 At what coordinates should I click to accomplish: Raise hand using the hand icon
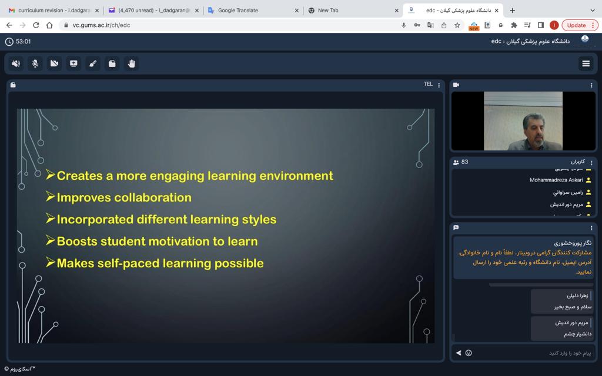click(132, 63)
